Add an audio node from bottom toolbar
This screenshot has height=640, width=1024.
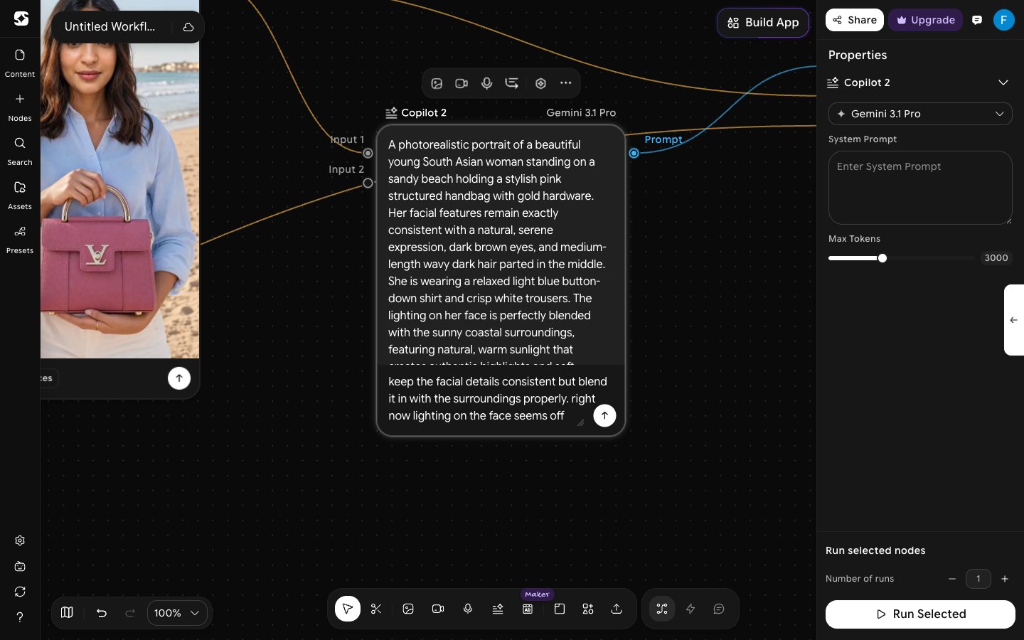[x=468, y=609]
